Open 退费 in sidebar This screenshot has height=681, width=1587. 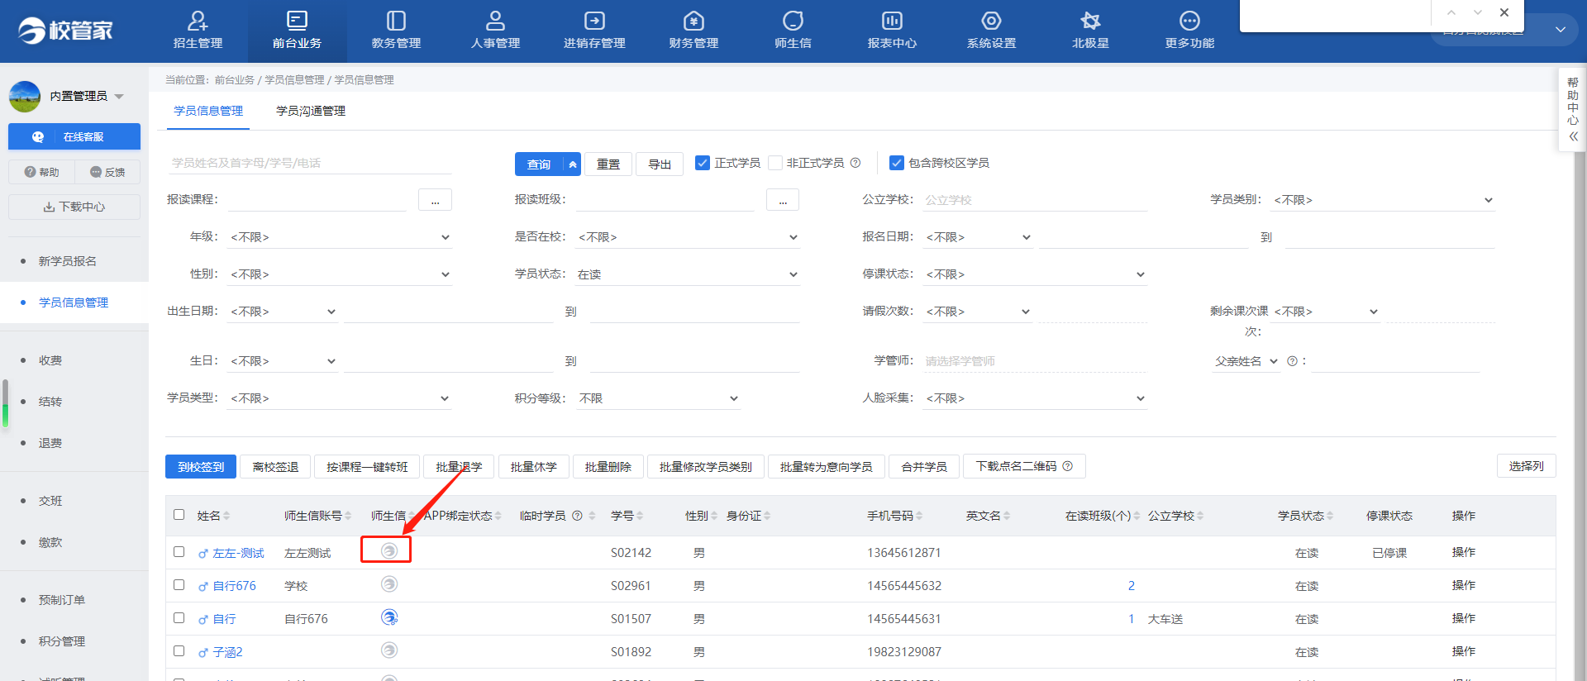[50, 443]
